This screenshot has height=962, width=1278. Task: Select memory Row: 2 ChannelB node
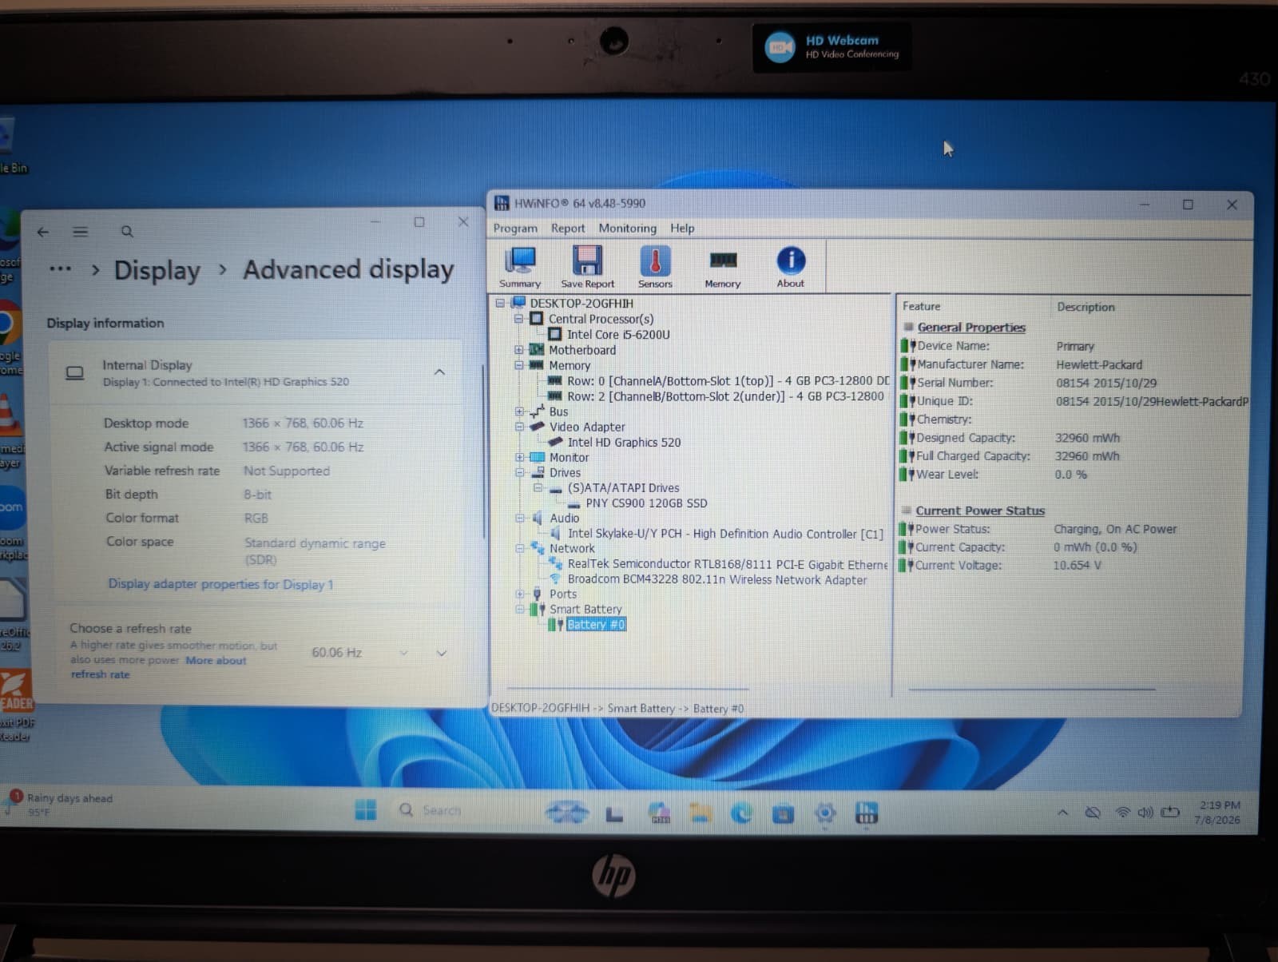[x=725, y=396]
